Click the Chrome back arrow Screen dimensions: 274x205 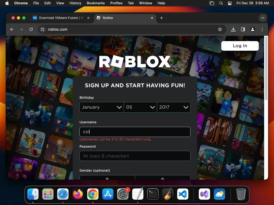coord(12,29)
